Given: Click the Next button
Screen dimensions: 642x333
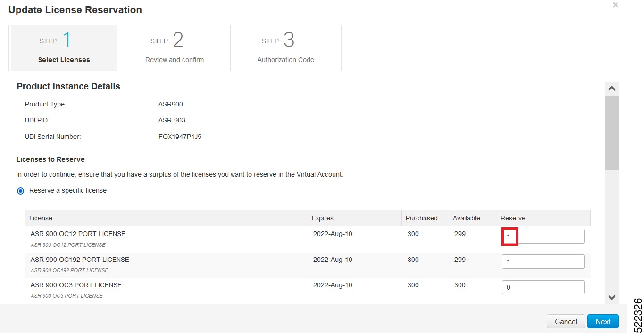Looking at the screenshot, I should pyautogui.click(x=603, y=321).
